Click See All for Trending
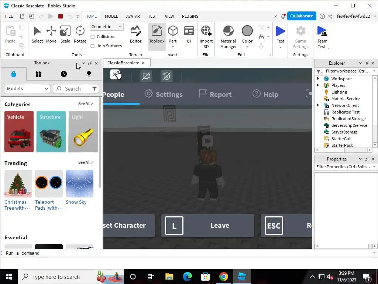Image resolution: width=378 pixels, height=284 pixels. click(x=86, y=162)
